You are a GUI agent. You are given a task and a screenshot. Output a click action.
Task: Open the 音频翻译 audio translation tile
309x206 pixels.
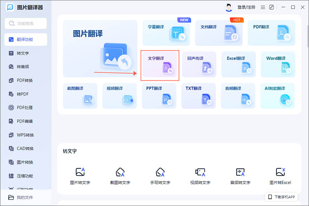click(x=238, y=96)
